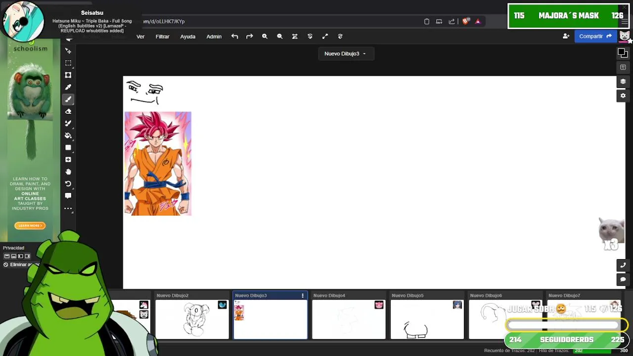Open the cat avatar user profile
The image size is (633, 356).
coord(624,36)
